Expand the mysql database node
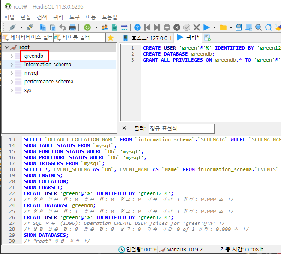 tap(12, 73)
